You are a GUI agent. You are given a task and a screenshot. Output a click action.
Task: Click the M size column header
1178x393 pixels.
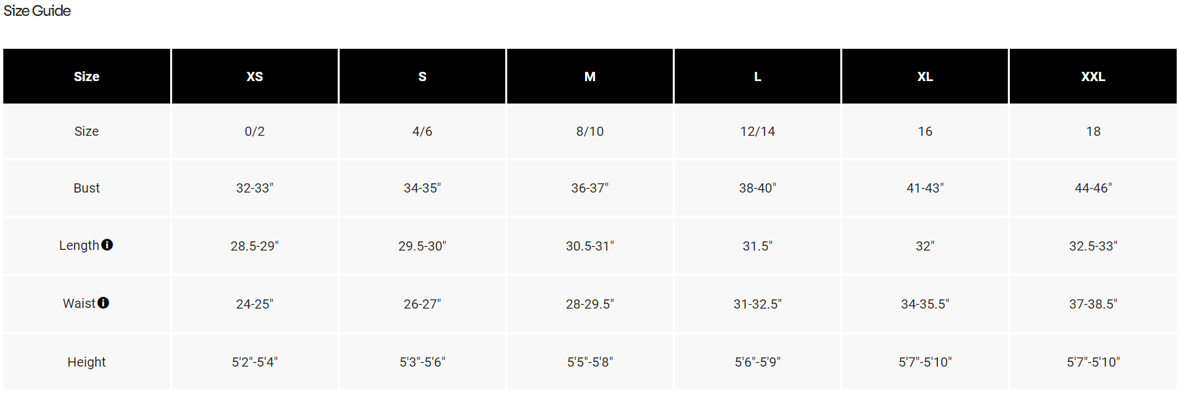[x=590, y=76]
